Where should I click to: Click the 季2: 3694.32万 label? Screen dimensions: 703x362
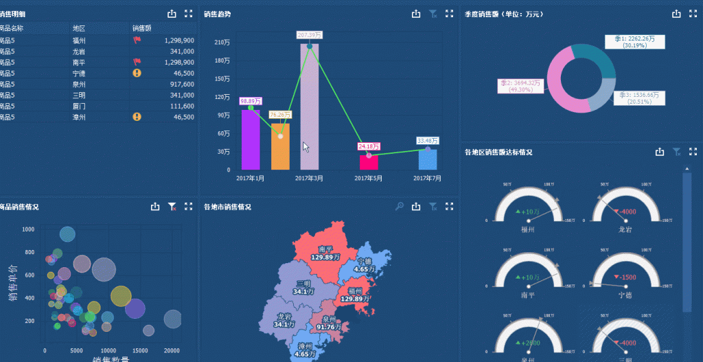[520, 86]
